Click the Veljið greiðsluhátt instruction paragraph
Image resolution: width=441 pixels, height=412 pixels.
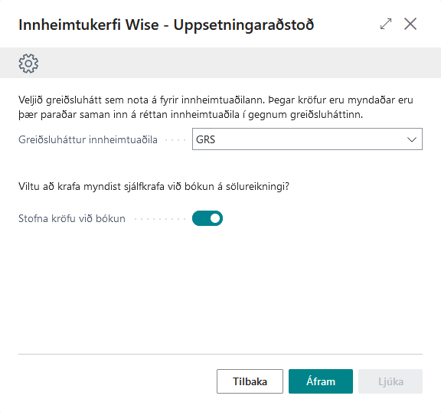[x=216, y=107]
